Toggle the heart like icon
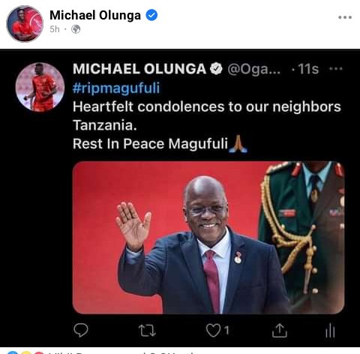Screen dimensions: 360x354 point(213,331)
